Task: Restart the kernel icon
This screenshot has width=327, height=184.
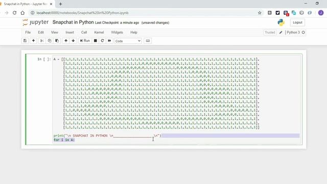Action: [x=102, y=41]
